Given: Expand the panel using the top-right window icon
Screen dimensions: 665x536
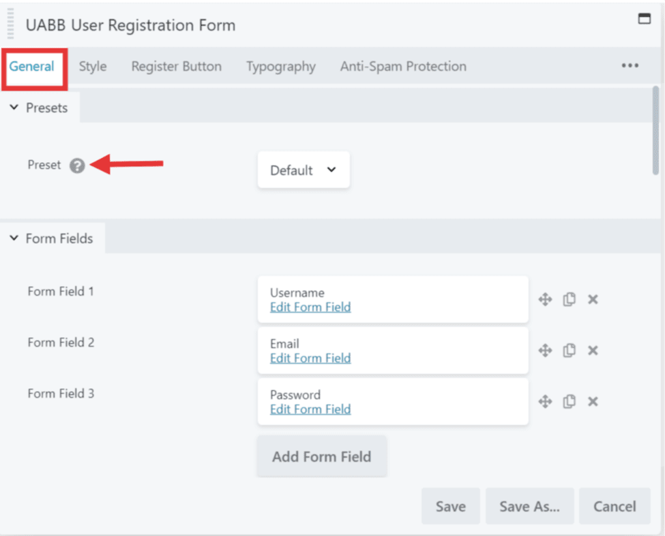Looking at the screenshot, I should 644,19.
